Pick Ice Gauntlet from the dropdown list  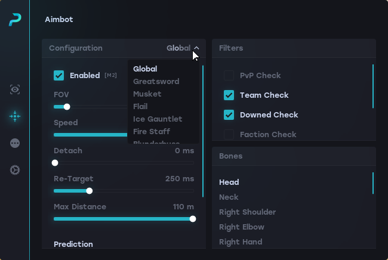click(158, 119)
